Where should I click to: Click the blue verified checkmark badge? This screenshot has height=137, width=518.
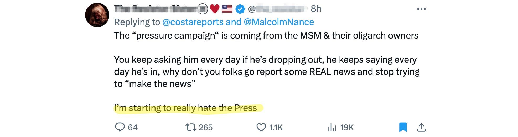pos(240,9)
